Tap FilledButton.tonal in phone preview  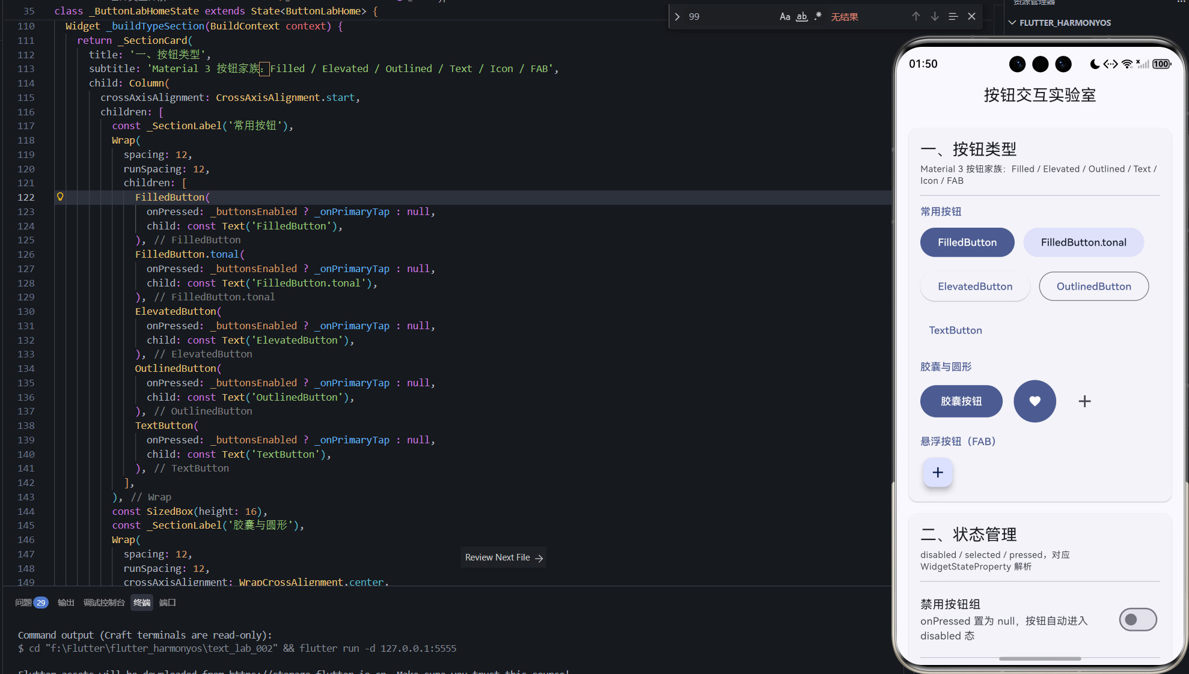tap(1083, 242)
